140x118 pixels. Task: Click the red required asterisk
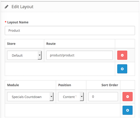point(6,22)
